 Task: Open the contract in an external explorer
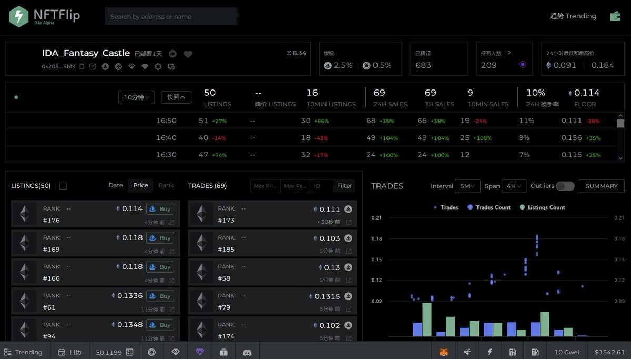(93, 66)
